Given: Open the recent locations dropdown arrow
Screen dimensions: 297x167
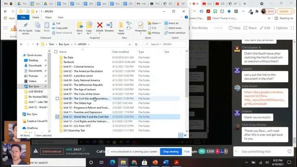Looking at the screenshot, I should pos(33,45).
